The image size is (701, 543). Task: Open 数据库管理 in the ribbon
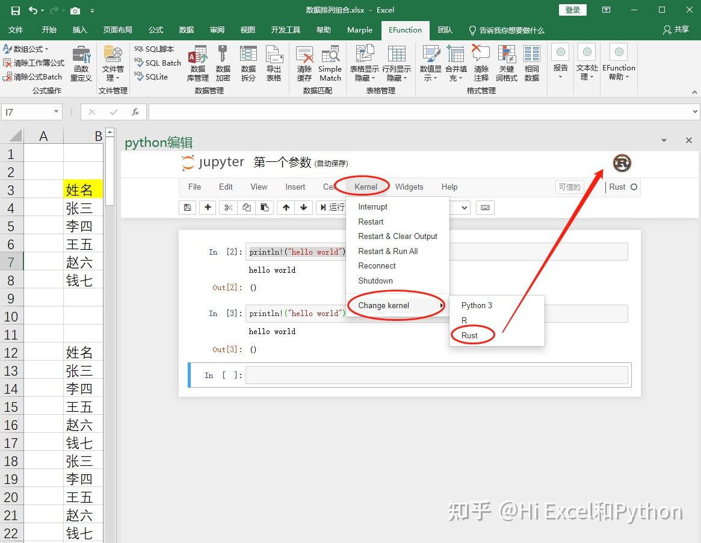(x=197, y=64)
